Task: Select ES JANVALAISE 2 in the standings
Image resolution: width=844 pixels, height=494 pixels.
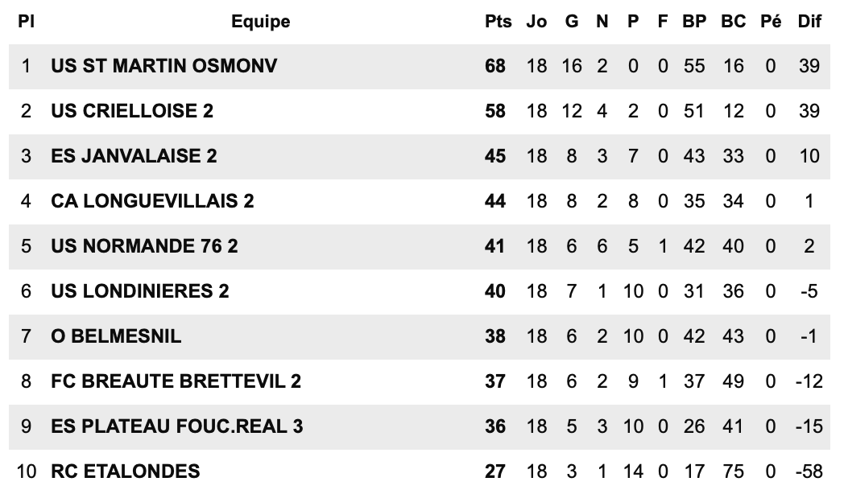Action: [x=134, y=156]
